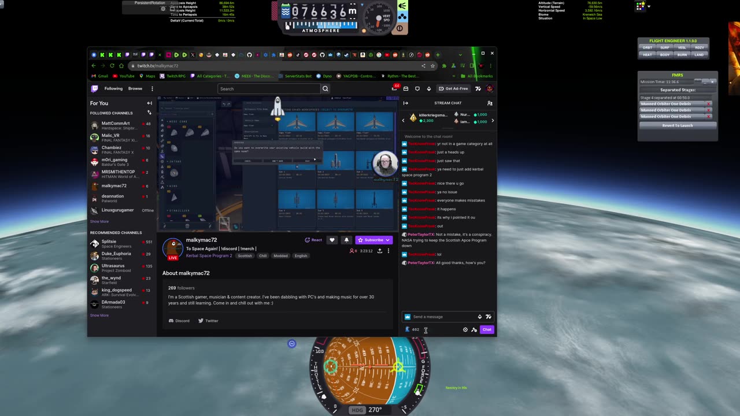Open the Gmail bookmark
Viewport: 740px width, 416px height.
100,76
